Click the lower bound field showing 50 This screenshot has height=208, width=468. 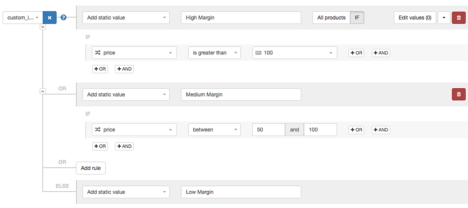click(x=269, y=130)
